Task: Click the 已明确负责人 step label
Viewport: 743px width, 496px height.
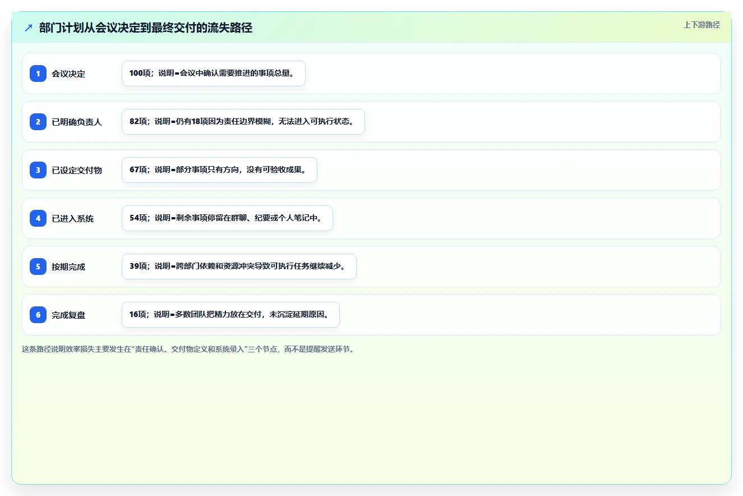Action: [77, 122]
